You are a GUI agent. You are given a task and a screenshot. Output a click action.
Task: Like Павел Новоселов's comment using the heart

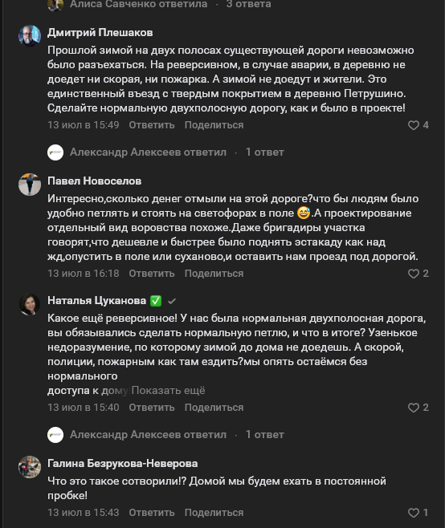point(414,274)
